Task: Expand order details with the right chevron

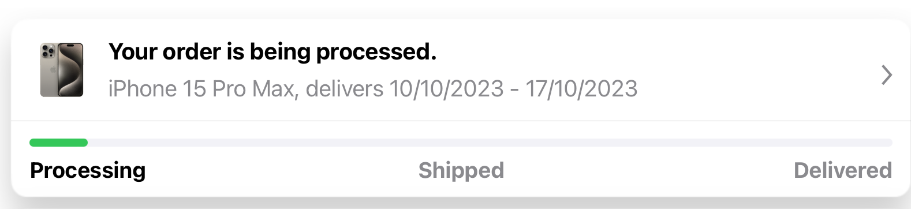Action: click(x=887, y=75)
